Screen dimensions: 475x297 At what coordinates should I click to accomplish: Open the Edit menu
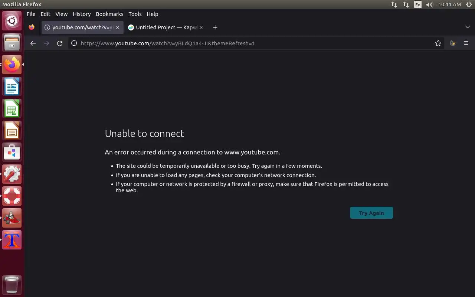click(45, 14)
